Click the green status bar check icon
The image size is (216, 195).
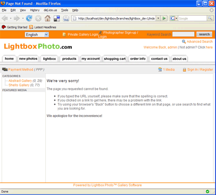click(x=207, y=191)
